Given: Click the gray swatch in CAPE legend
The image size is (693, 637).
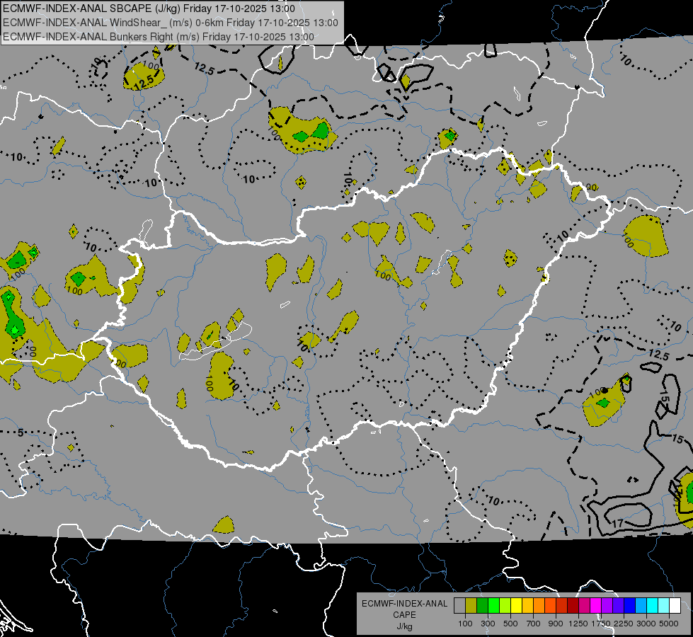Looking at the screenshot, I should 459,606.
